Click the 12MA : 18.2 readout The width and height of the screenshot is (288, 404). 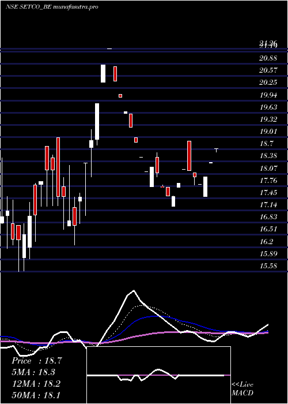click(36, 384)
